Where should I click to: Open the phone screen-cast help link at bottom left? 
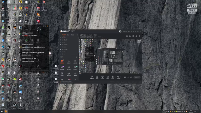click(67, 82)
